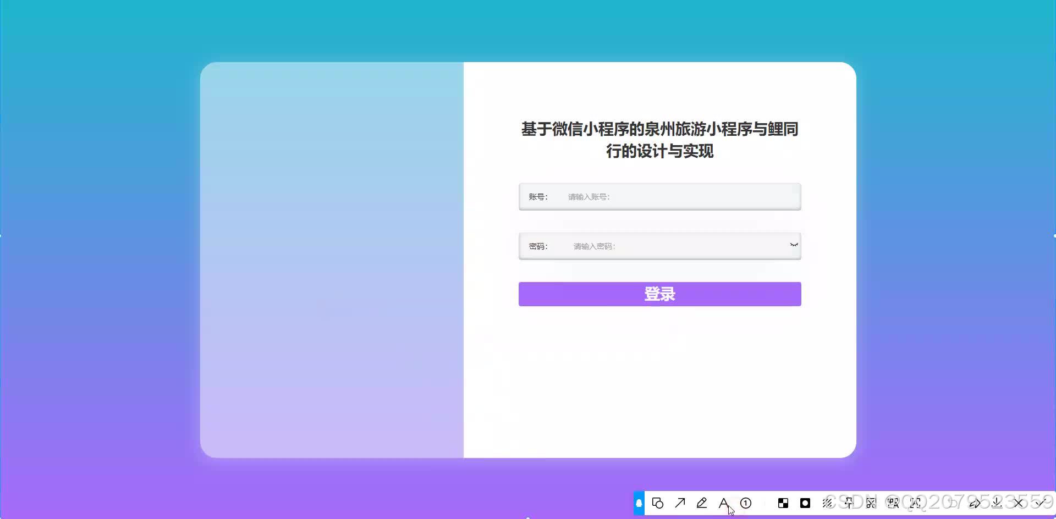1056x519 pixels.
Task: Click the 登录 login button
Action: pos(659,294)
